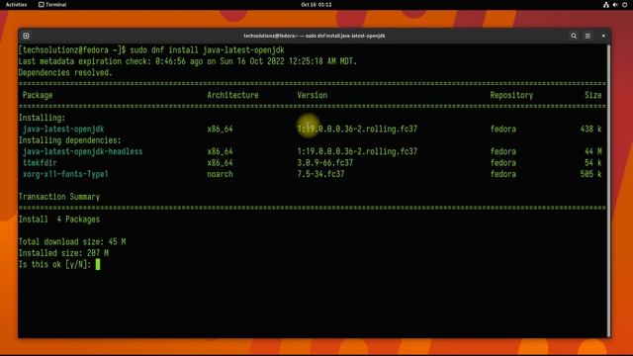The width and height of the screenshot is (633, 356).
Task: Click the 'Installing:' line
Action: point(42,118)
